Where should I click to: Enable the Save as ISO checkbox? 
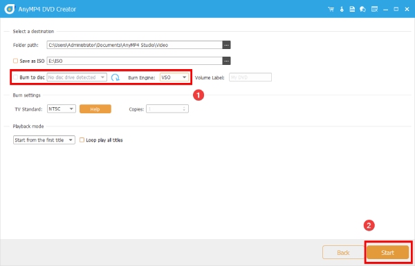coord(16,61)
